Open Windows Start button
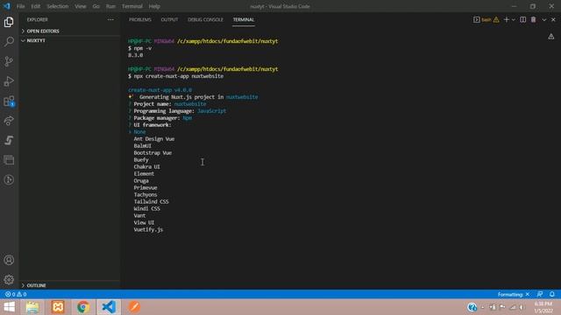 click(10, 307)
